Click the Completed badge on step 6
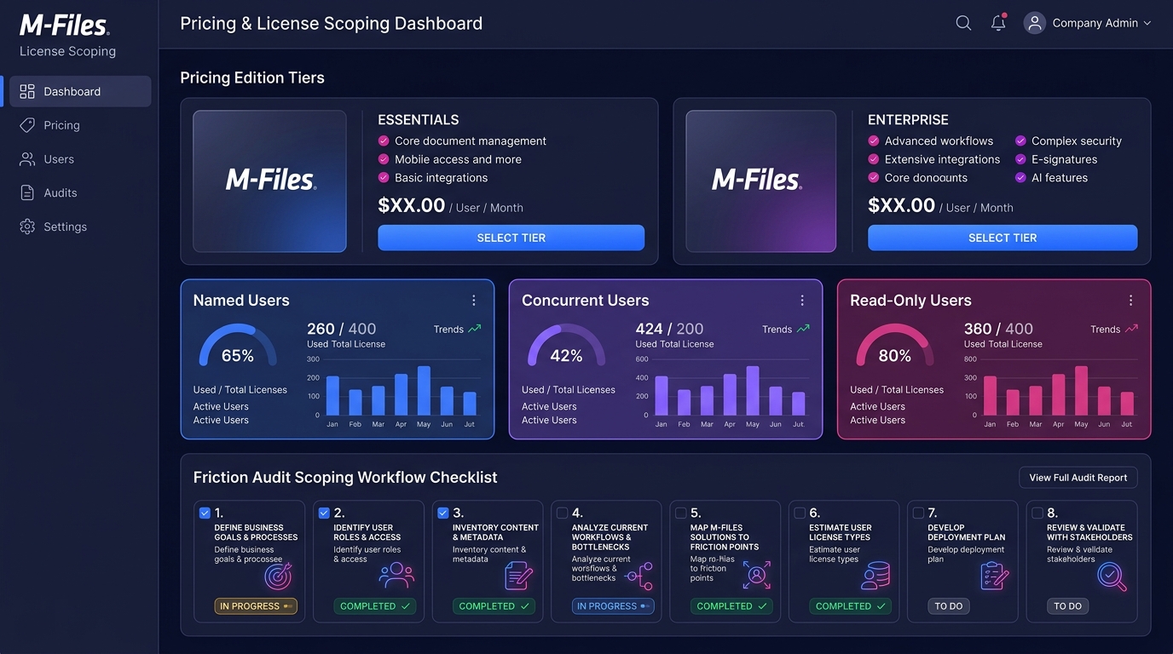Viewport: 1173px width, 654px height. click(850, 606)
